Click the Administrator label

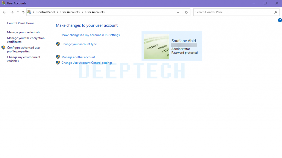tap(181, 49)
